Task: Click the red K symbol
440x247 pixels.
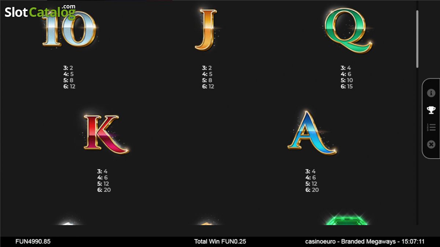Action: pyautogui.click(x=106, y=134)
